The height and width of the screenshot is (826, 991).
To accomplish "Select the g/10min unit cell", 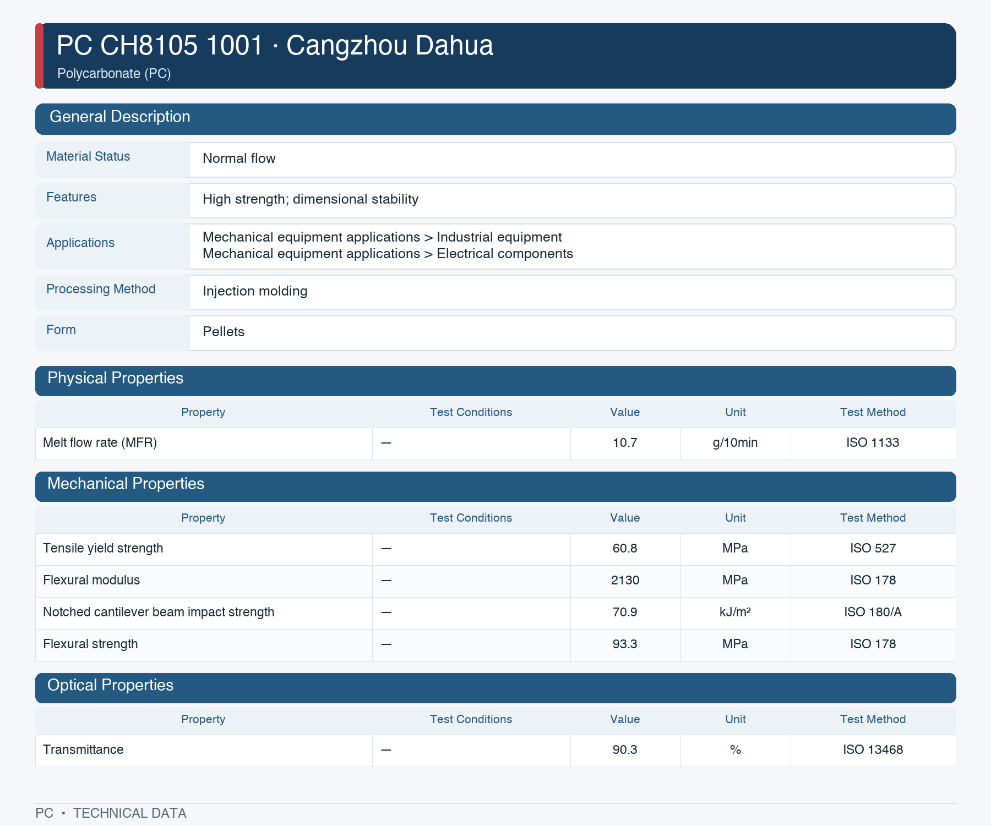I will point(735,442).
